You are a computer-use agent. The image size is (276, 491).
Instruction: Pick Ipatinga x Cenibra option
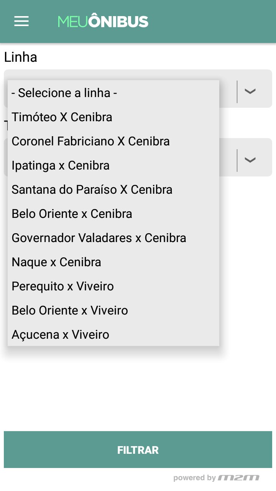coord(61,165)
